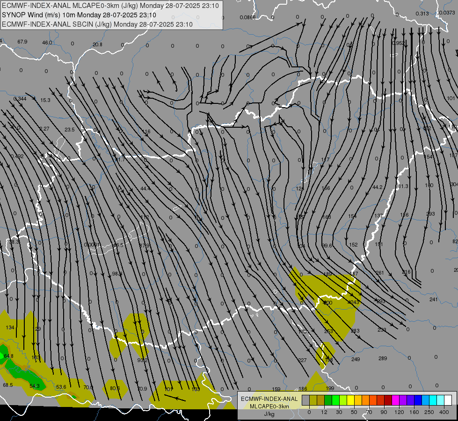Click the map value 199
This screenshot has width=458, height=421.
(330, 388)
